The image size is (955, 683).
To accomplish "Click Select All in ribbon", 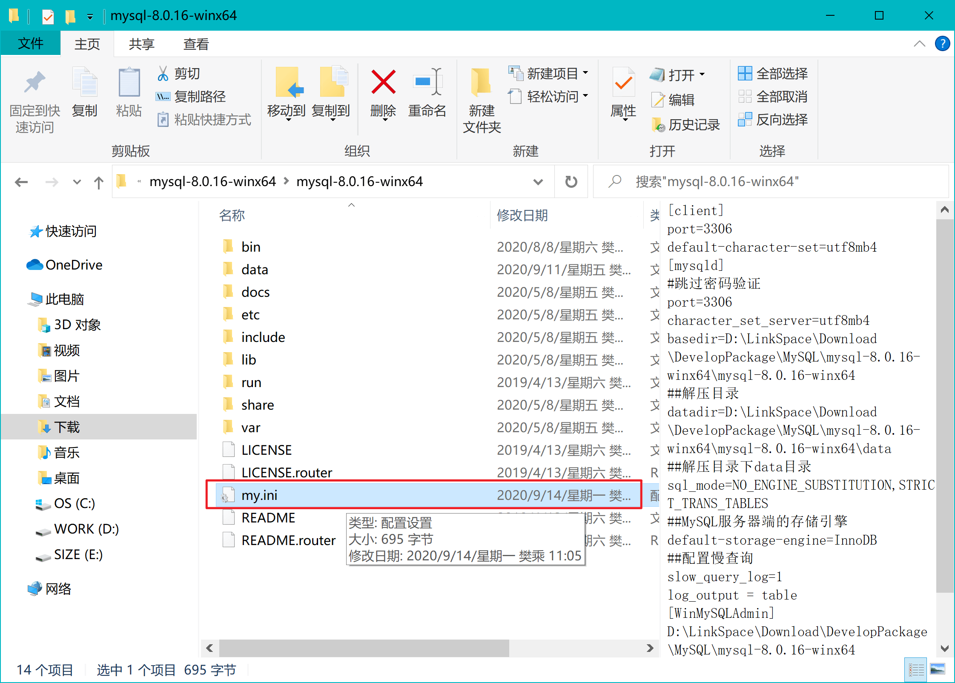I will (773, 74).
